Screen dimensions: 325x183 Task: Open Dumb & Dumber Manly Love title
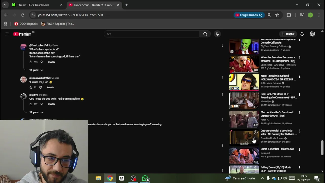coord(277,149)
